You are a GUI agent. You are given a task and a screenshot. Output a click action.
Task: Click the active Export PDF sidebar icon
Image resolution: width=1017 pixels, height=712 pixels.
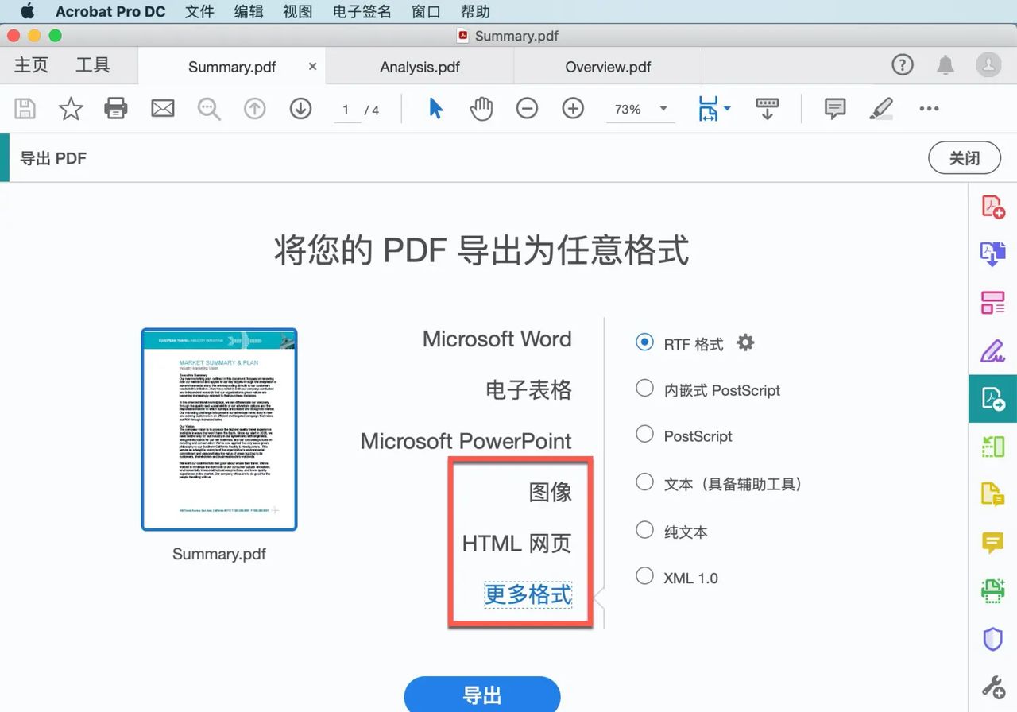pos(993,398)
